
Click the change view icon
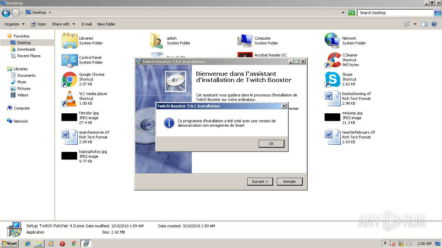(407, 24)
